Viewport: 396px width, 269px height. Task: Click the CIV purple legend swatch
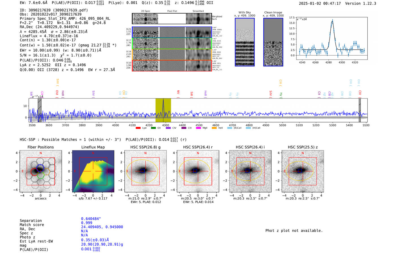(168, 128)
